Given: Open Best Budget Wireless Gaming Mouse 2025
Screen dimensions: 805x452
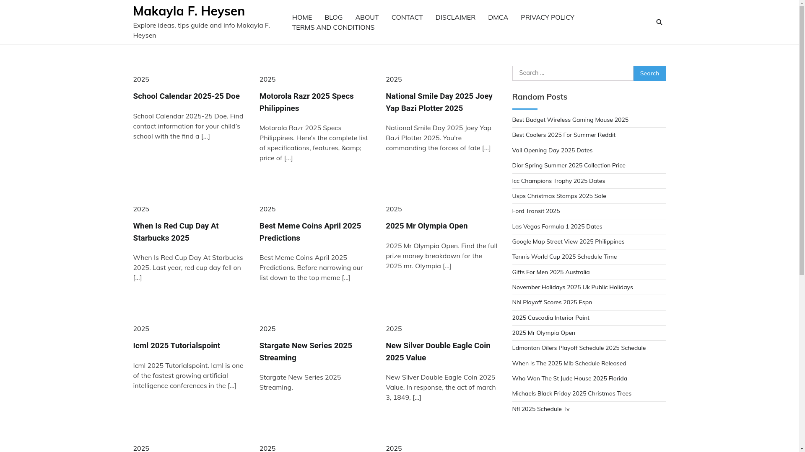Looking at the screenshot, I should pyautogui.click(x=570, y=120).
